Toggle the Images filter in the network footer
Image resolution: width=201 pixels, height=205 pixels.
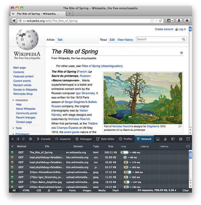[x=87, y=190]
